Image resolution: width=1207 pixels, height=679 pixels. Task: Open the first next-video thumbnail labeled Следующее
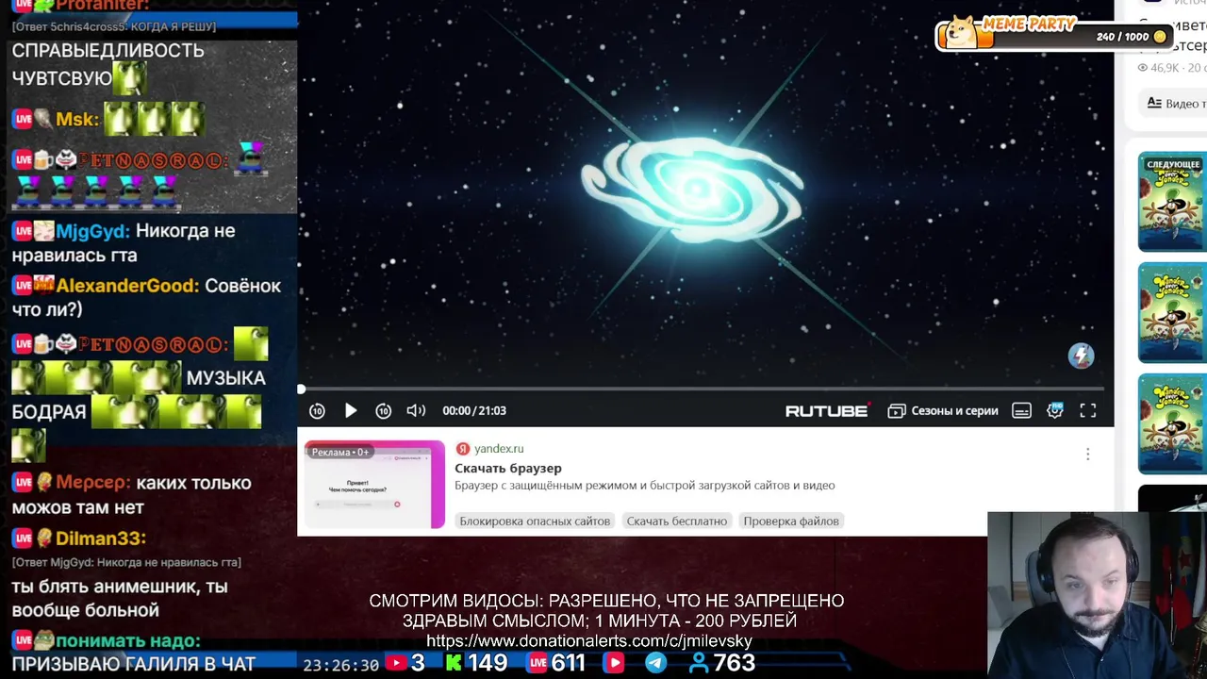pos(1171,202)
